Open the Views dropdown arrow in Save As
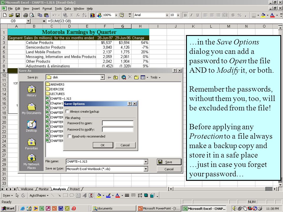Screen dimensions: 283x212 coord(147,77)
